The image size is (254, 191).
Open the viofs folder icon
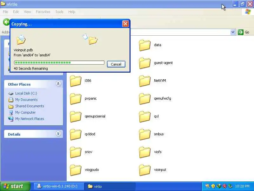(145, 152)
